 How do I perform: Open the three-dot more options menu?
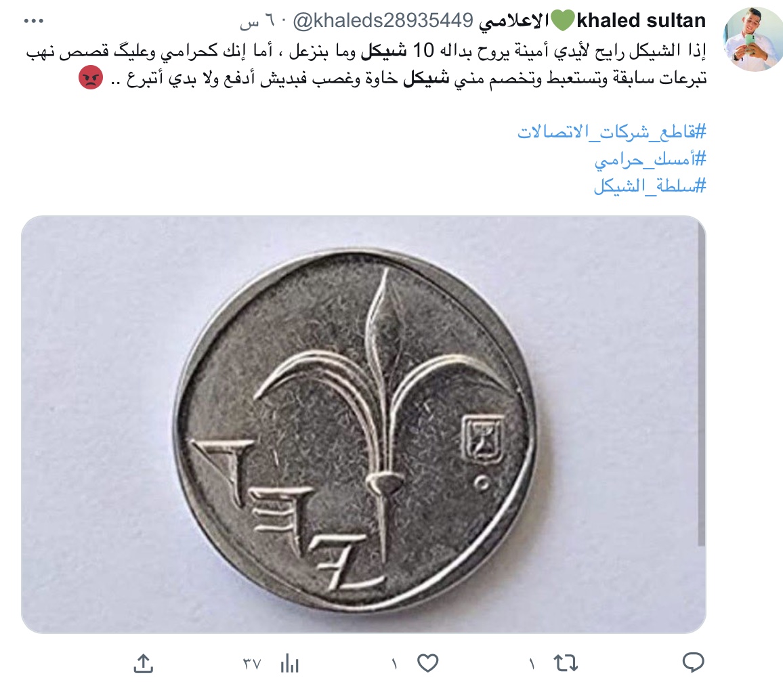point(34,21)
